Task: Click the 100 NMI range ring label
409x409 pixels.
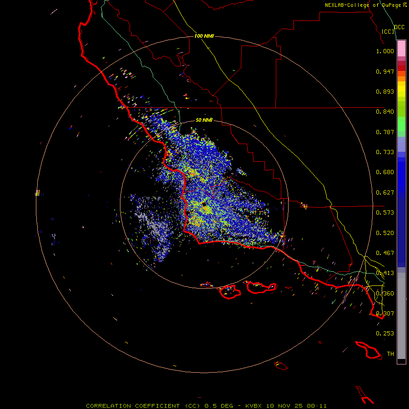Action: coord(204,36)
